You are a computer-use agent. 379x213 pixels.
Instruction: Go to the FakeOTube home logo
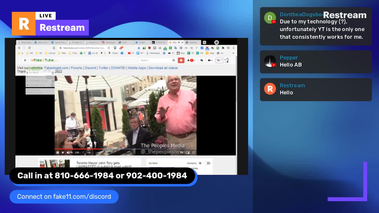coord(44,60)
